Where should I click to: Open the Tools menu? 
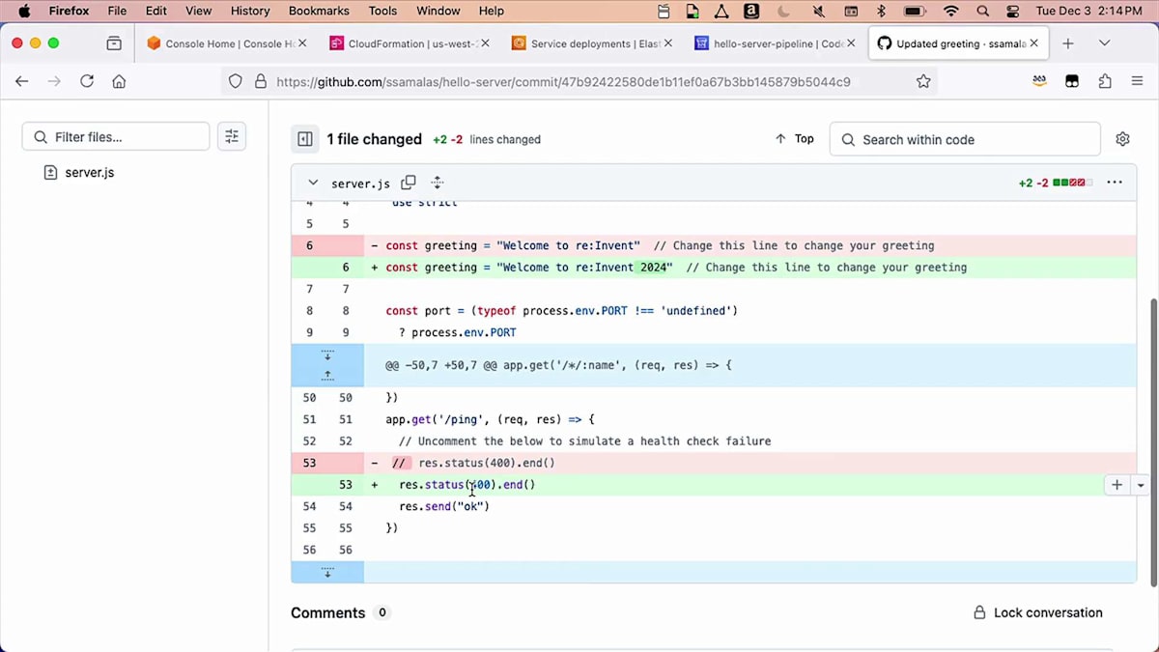[382, 11]
